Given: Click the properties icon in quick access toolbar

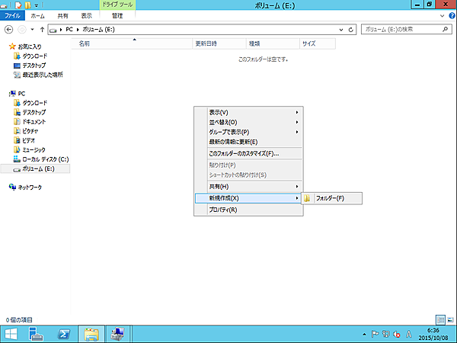Looking at the screenshot, I should click(18, 5).
